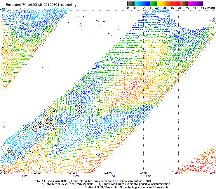The width and height of the screenshot is (216, 189).
Task: Click the yellow 20-25 knots legend swatch
Action: click(x=161, y=3)
